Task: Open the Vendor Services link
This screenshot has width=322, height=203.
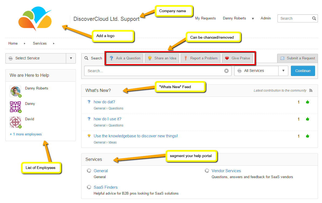Action: point(226,171)
